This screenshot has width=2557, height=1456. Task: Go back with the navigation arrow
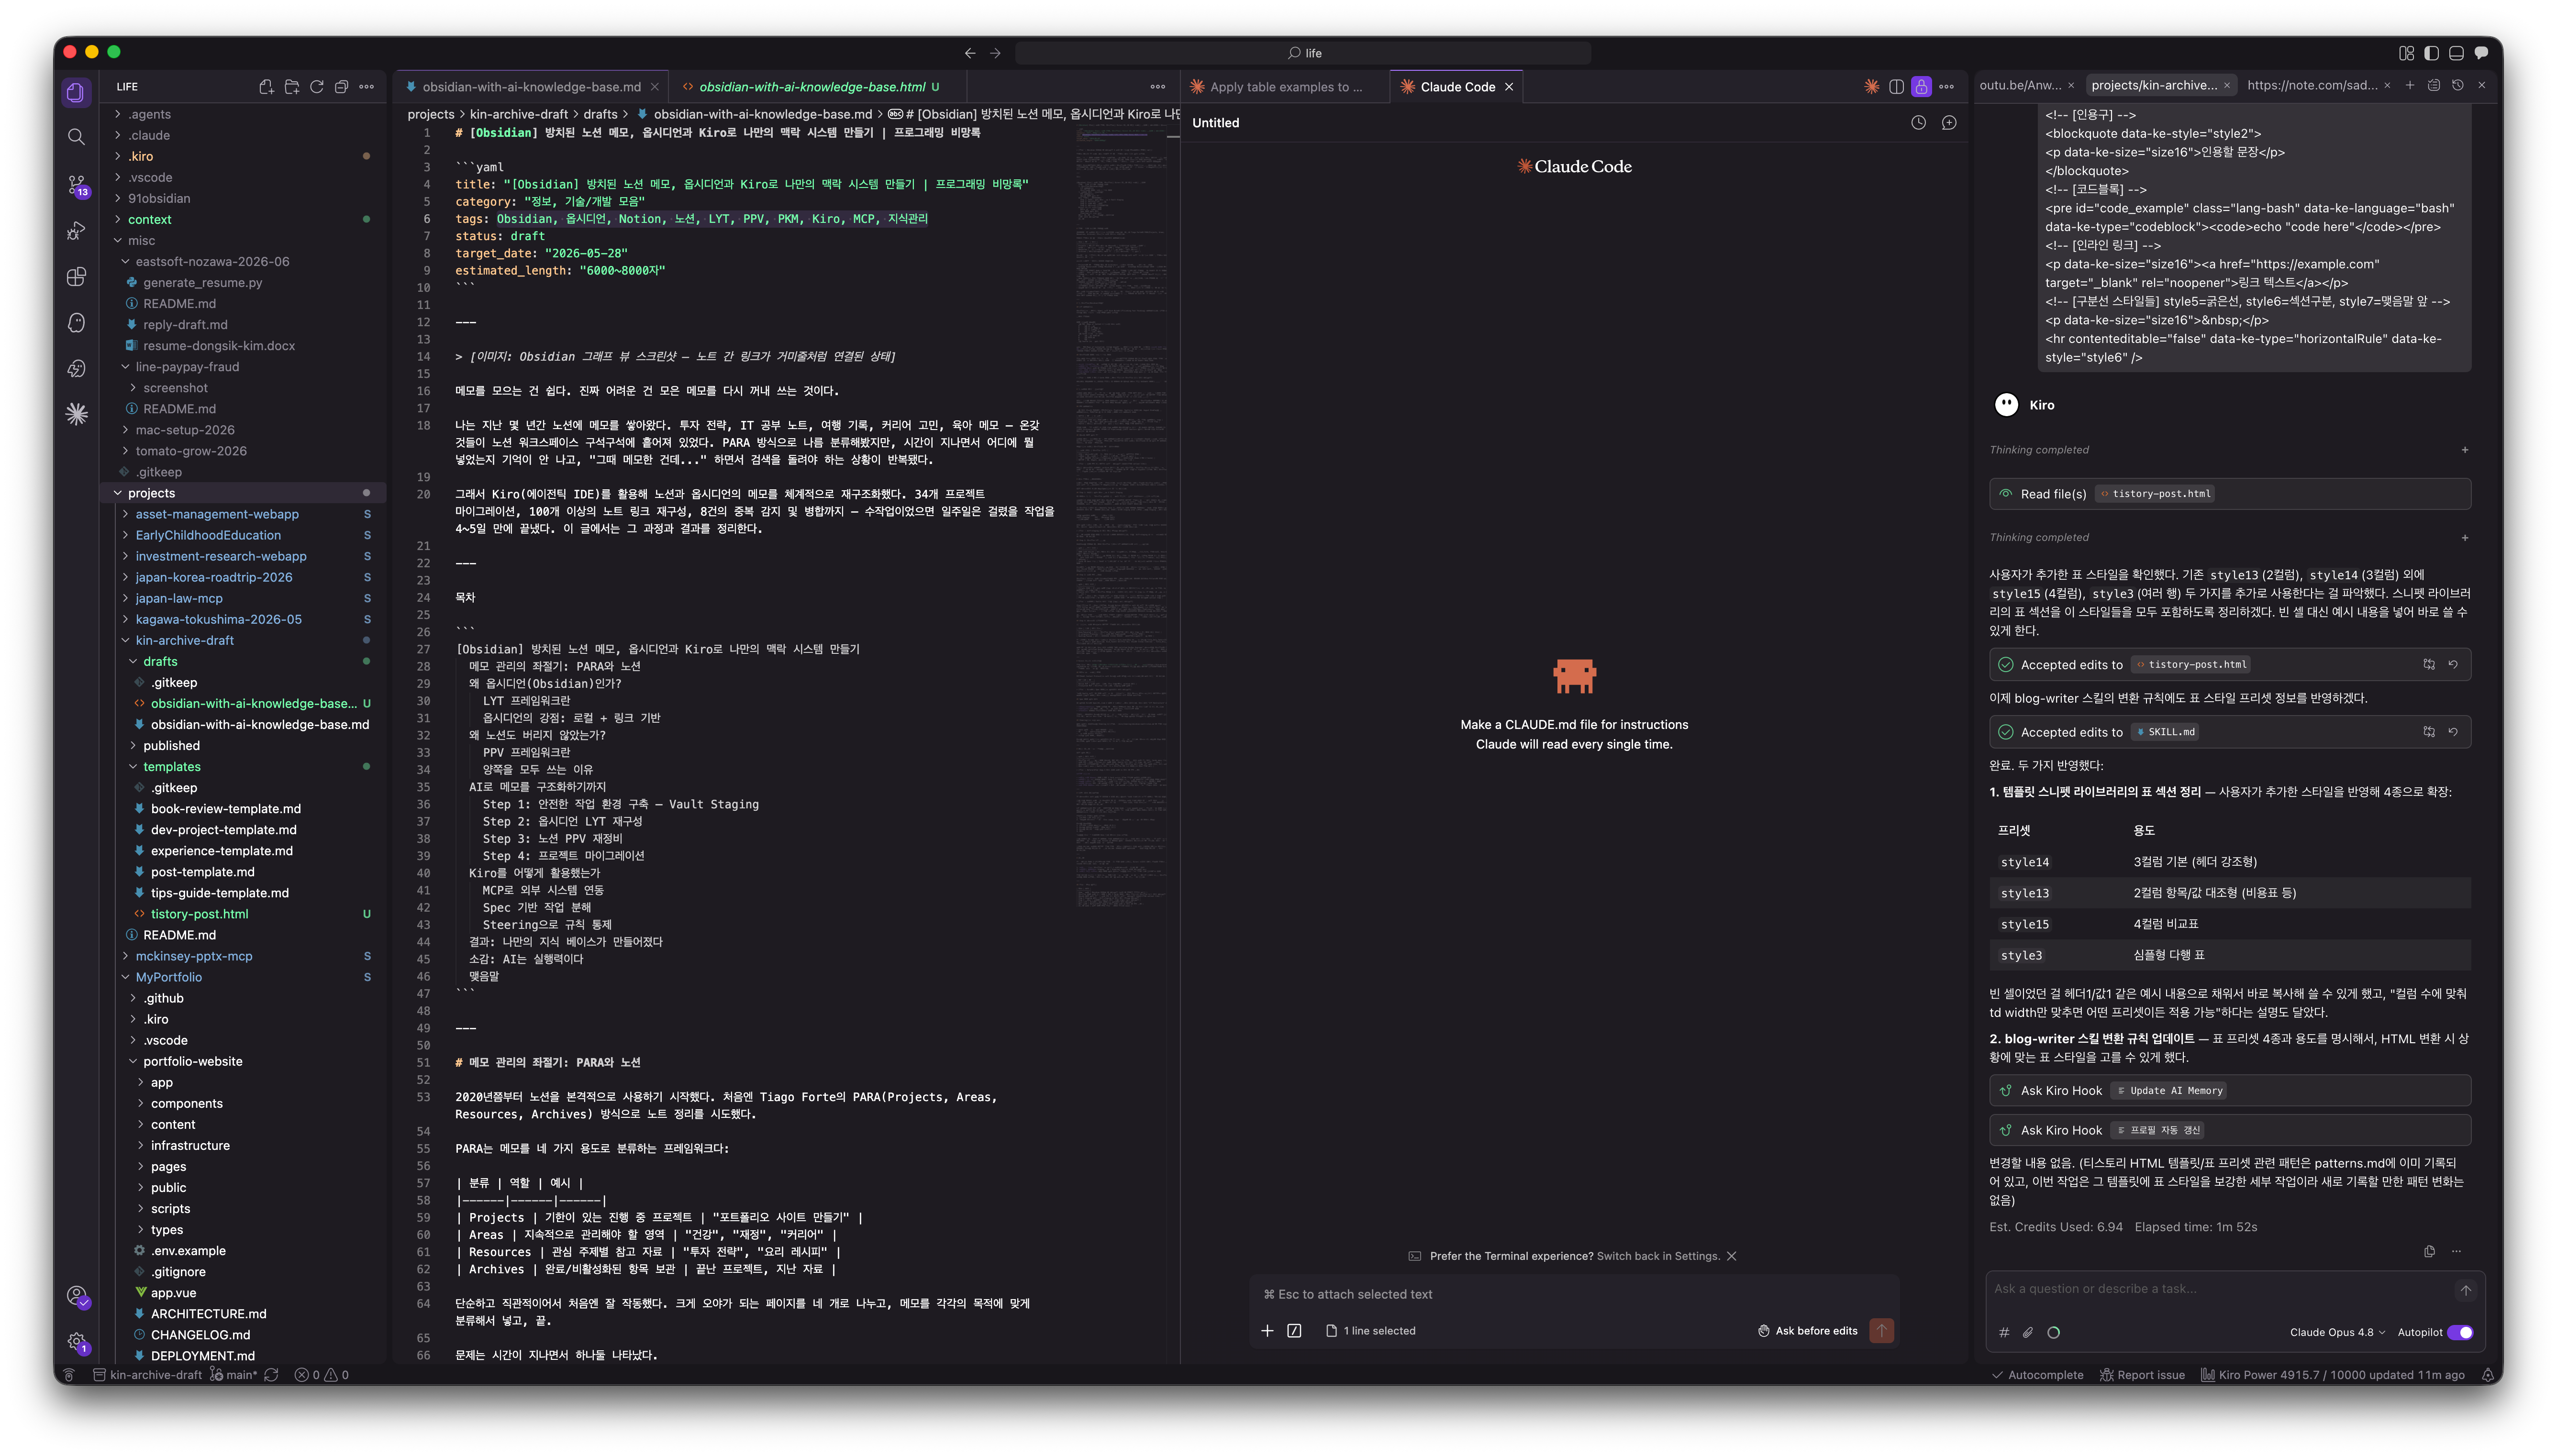(x=970, y=53)
